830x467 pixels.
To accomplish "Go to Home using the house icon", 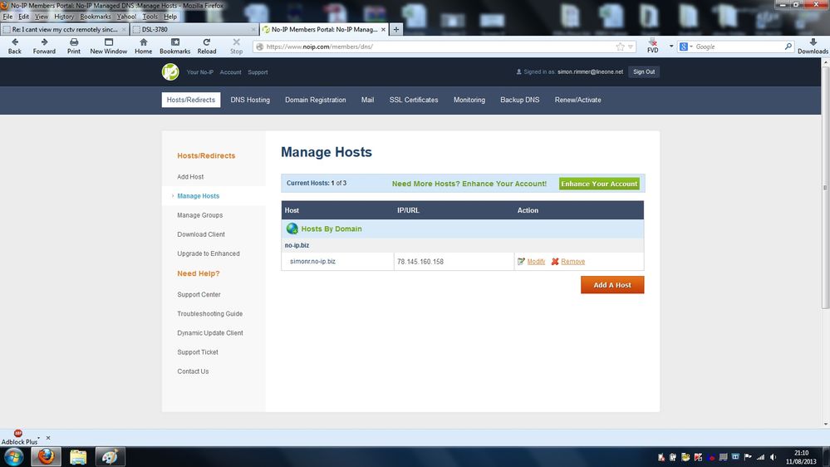I will (x=143, y=42).
